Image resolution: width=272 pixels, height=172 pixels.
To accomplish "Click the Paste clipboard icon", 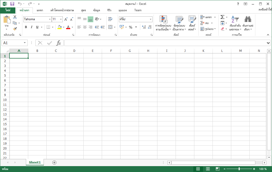I will click(7, 19).
